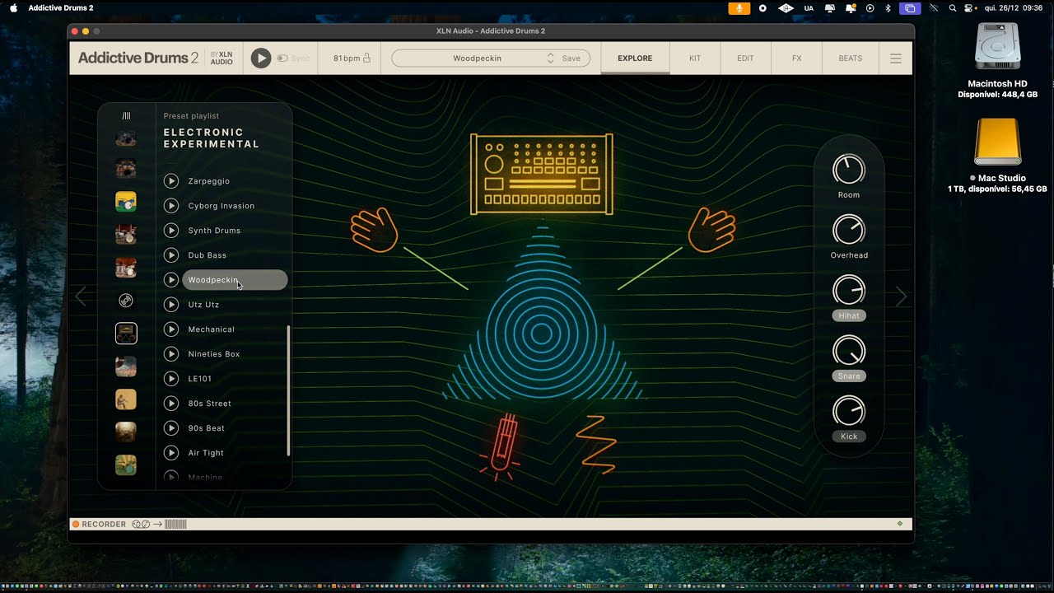
Task: Select the highlighted electronic playlist icon
Action: [x=126, y=334]
